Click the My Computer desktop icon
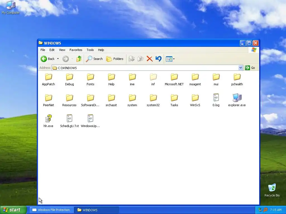286x214 pixels. pyautogui.click(x=11, y=8)
